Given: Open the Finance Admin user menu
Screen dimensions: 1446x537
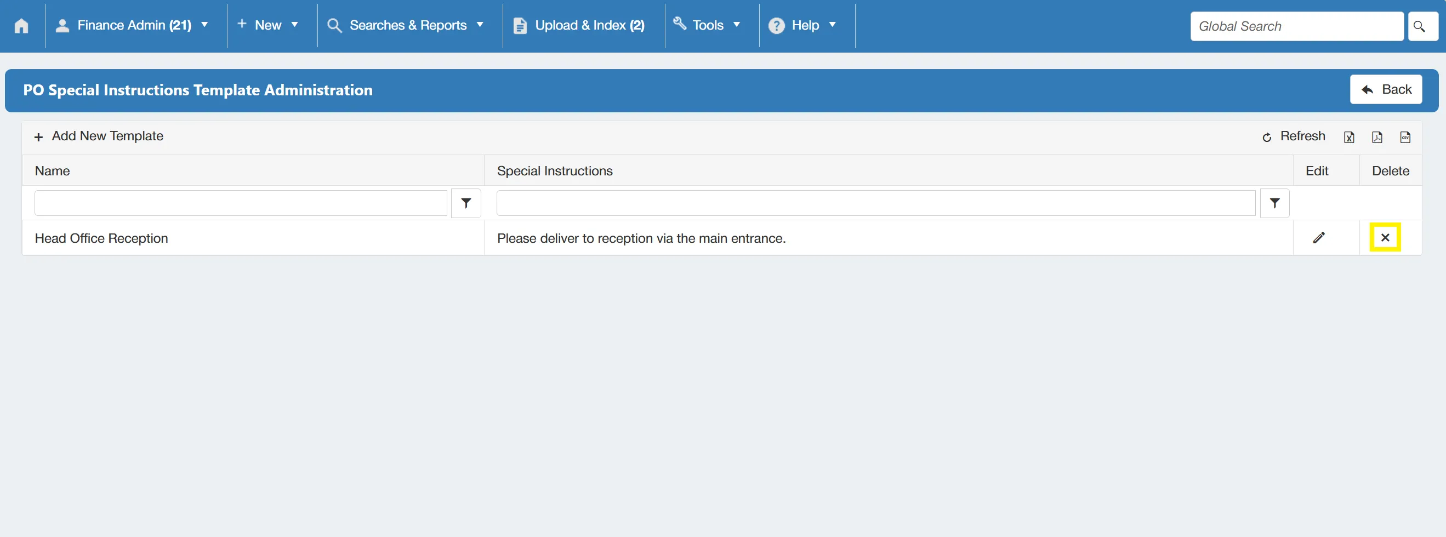Looking at the screenshot, I should click(133, 25).
